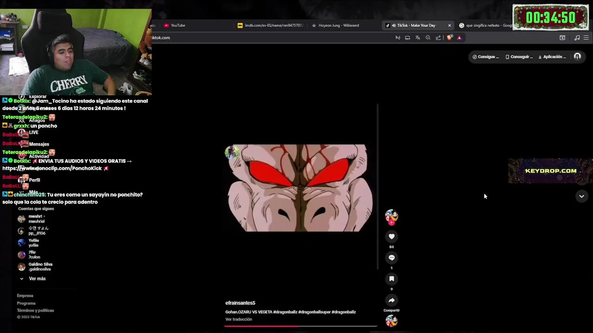Image resolution: width=593 pixels, height=333 pixels.
Task: Open Términos y políticas footer link
Action: point(35,310)
